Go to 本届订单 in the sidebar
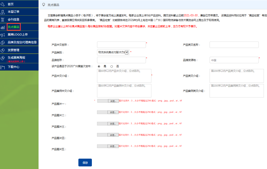Viewport: 267px width, 169px height. (x=13, y=12)
